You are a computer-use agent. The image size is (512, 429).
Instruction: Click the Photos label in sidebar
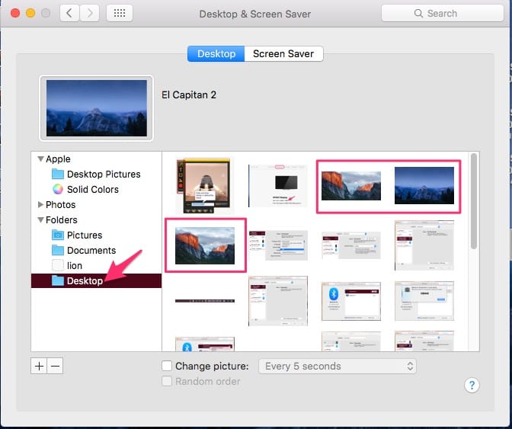[x=60, y=205]
